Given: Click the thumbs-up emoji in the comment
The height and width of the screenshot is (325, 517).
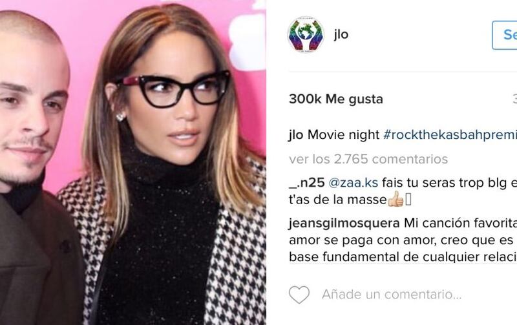Looking at the screenshot, I should (396, 199).
